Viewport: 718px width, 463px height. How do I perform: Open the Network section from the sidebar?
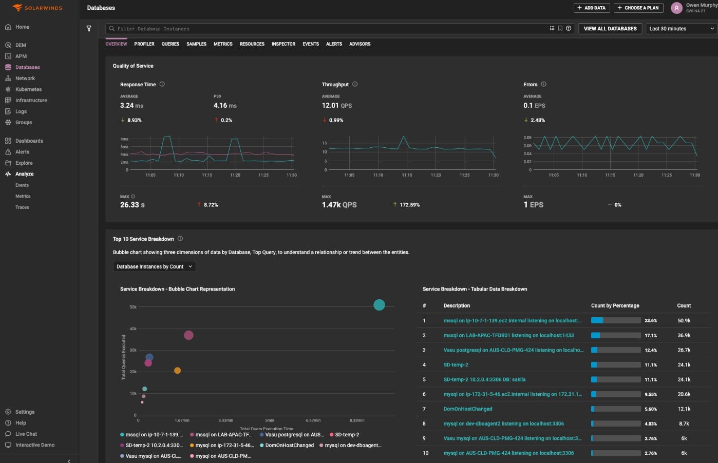23,78
